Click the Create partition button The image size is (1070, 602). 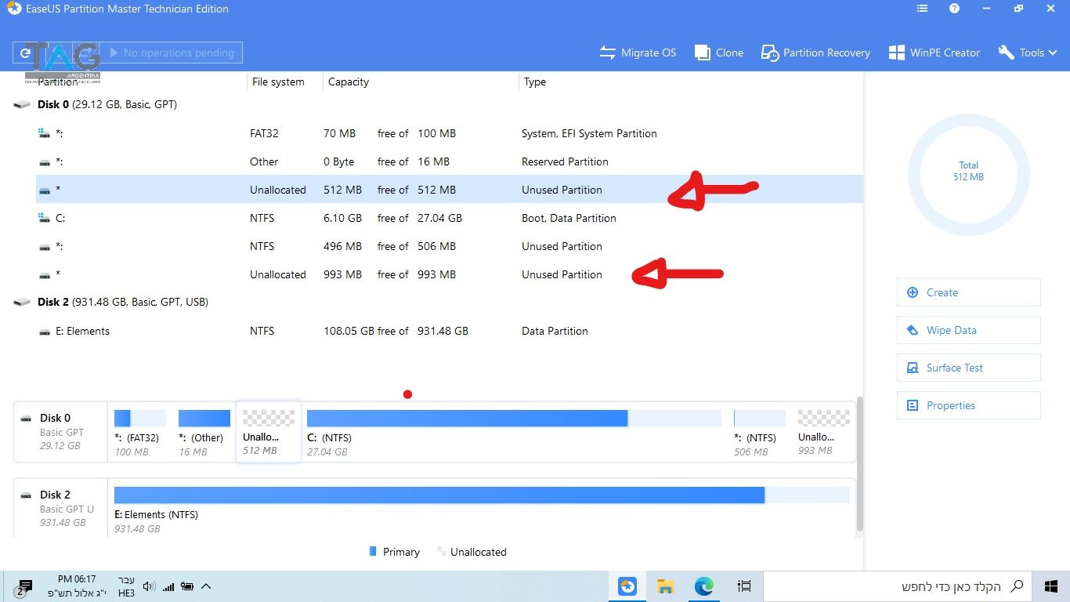pyautogui.click(x=968, y=292)
